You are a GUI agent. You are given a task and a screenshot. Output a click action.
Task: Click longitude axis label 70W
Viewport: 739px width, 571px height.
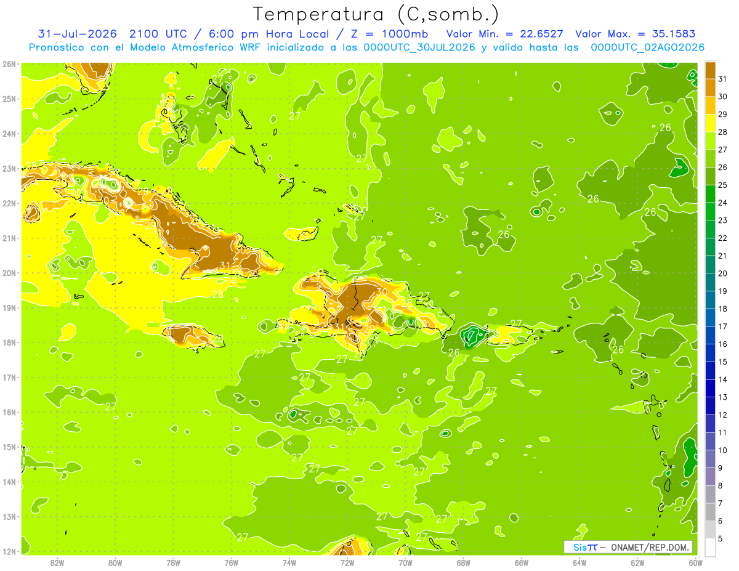point(405,562)
